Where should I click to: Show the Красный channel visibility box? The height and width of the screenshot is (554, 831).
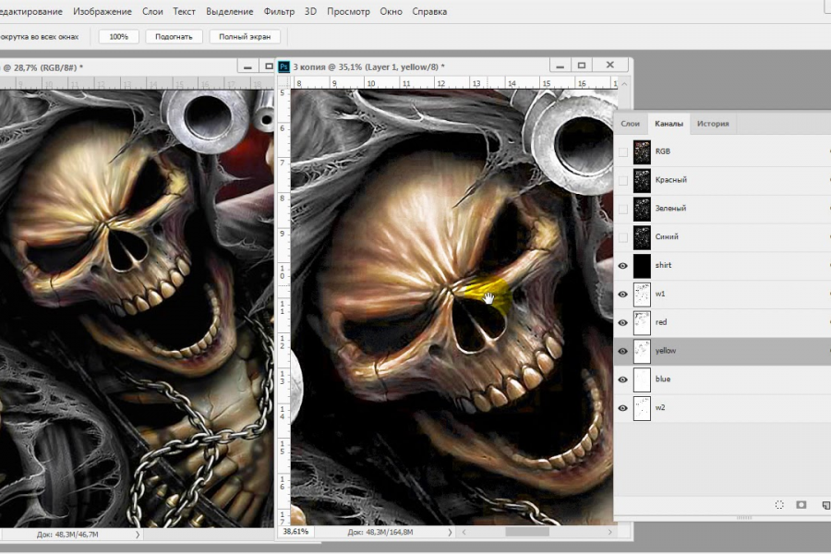623,180
